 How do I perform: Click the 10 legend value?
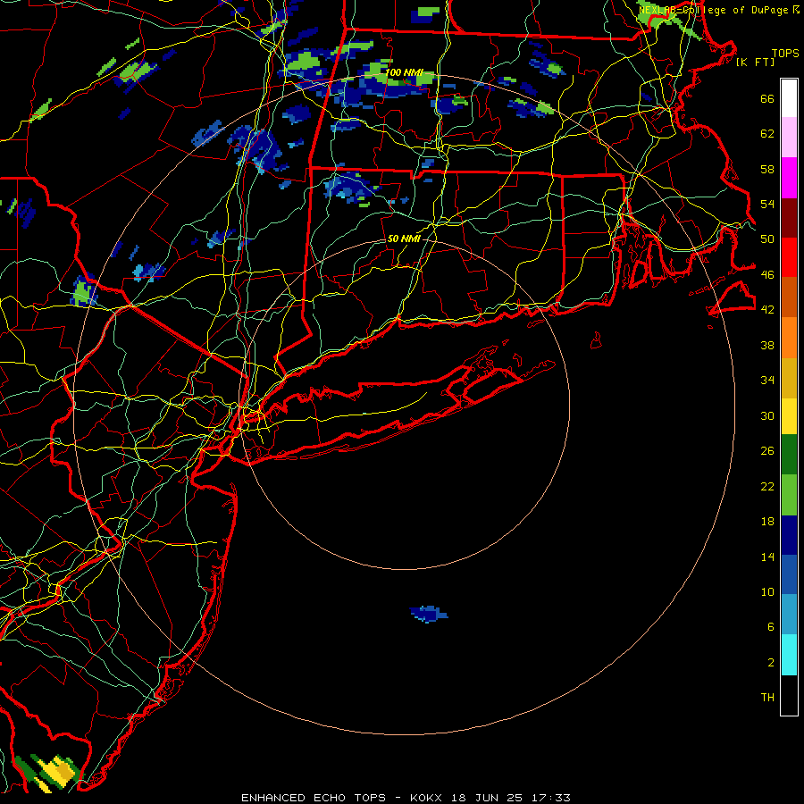pyautogui.click(x=767, y=591)
